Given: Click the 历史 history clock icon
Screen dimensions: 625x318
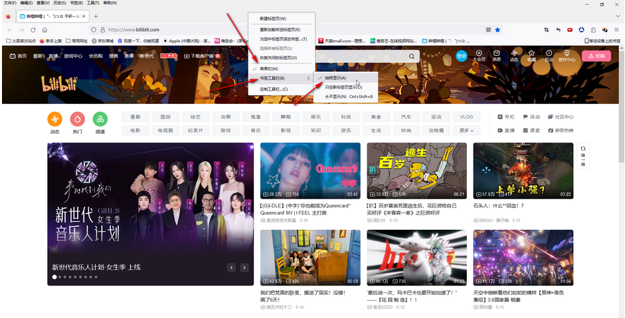Looking at the screenshot, I should pyautogui.click(x=549, y=56).
